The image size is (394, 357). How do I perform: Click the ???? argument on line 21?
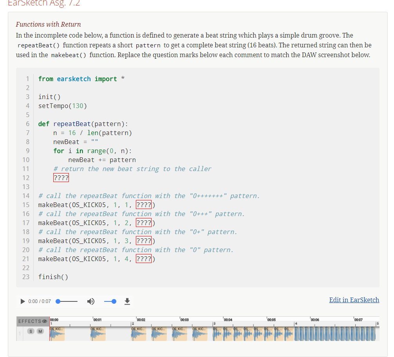pos(143,259)
